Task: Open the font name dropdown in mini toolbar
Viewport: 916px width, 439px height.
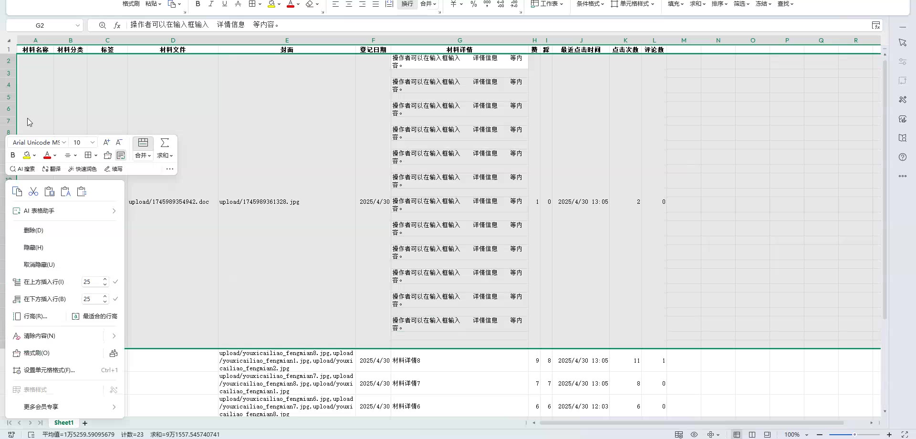Action: [64, 142]
